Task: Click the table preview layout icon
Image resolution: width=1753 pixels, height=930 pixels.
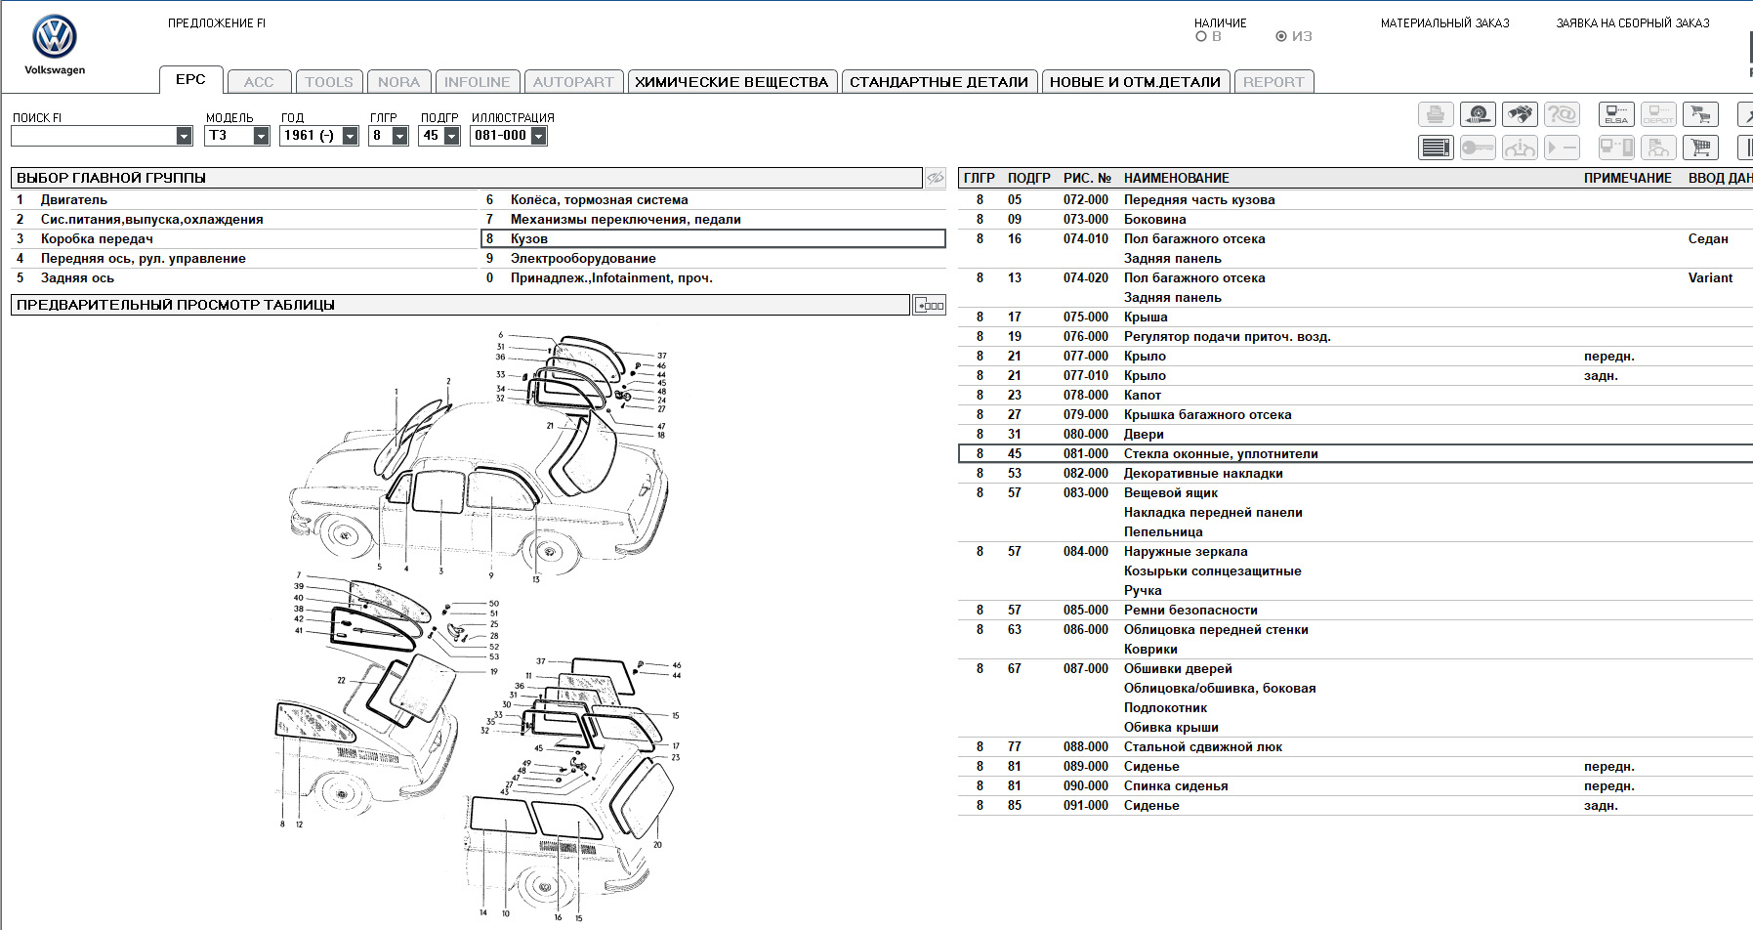Action: [x=930, y=305]
